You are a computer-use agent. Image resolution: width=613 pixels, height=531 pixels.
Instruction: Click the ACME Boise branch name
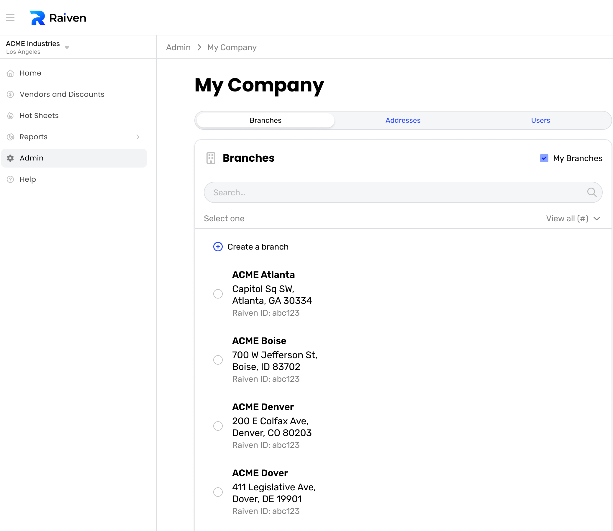coord(259,341)
